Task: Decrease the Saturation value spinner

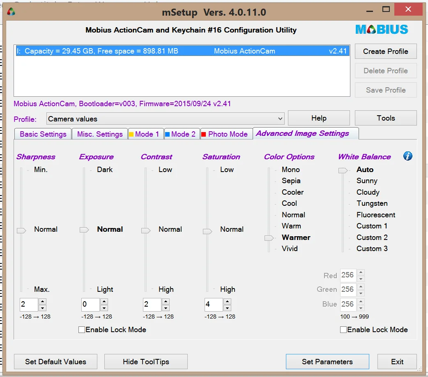Action: [x=228, y=308]
